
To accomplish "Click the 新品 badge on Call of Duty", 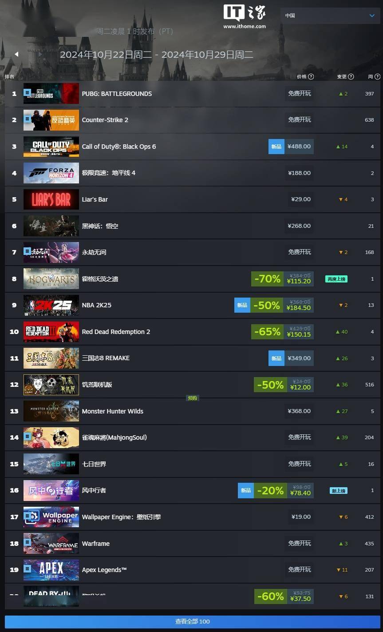I will pyautogui.click(x=276, y=147).
